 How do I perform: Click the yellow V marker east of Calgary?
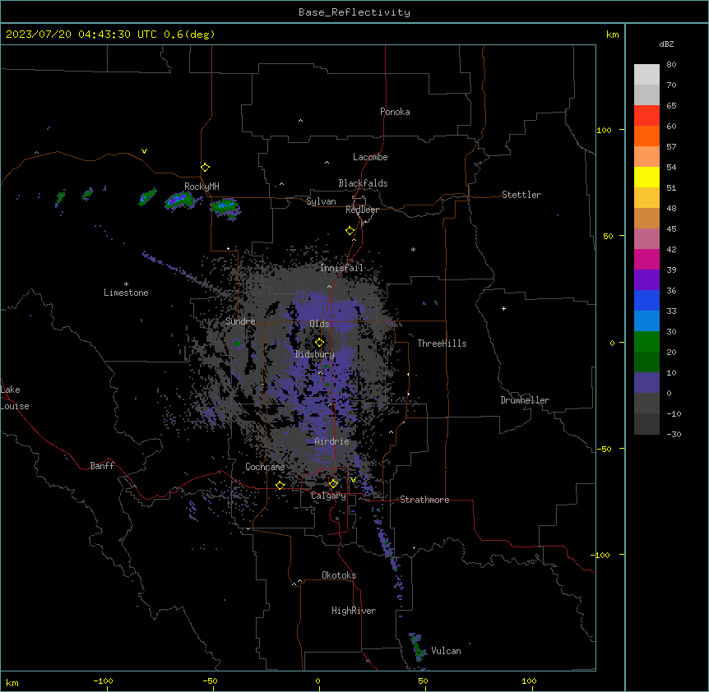[x=353, y=480]
